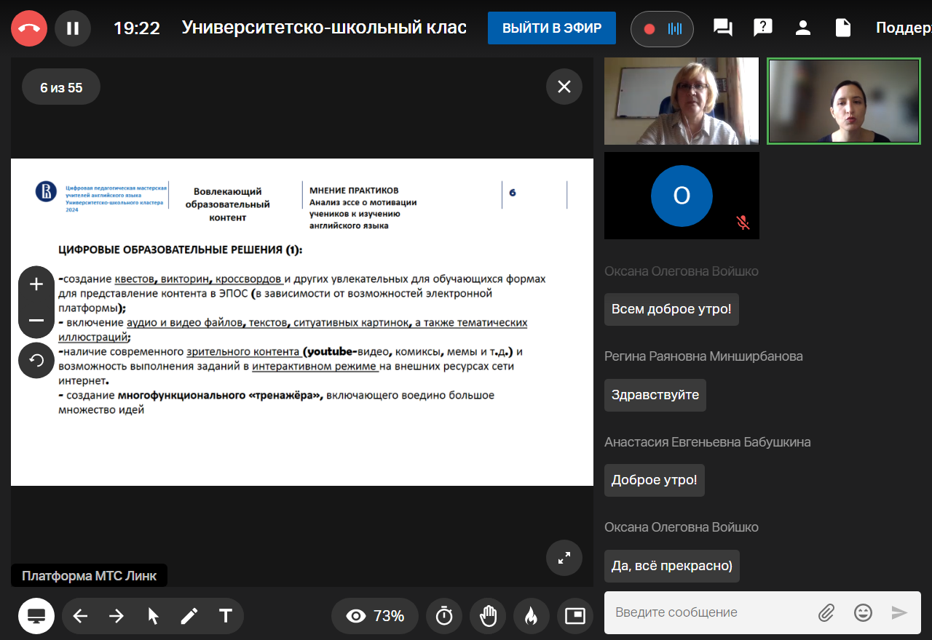The width and height of the screenshot is (932, 640).
Task: Expand presentation to fullscreen
Action: tap(564, 558)
